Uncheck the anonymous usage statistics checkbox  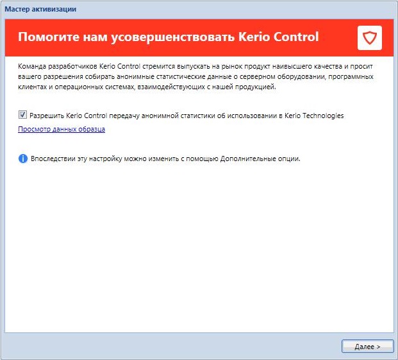tap(22, 115)
